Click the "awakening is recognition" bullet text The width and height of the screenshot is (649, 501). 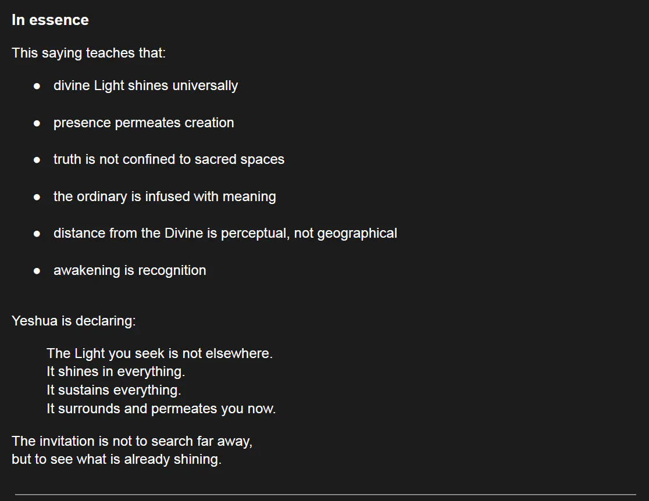click(x=130, y=270)
